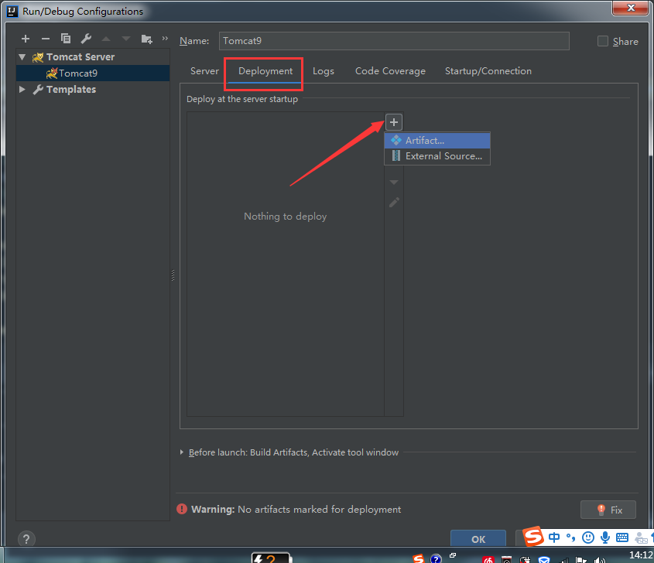Select the Templates tree item
The image size is (654, 563).
(x=93, y=89)
